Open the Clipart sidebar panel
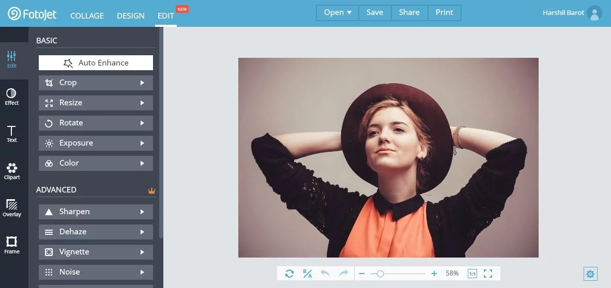 12,171
